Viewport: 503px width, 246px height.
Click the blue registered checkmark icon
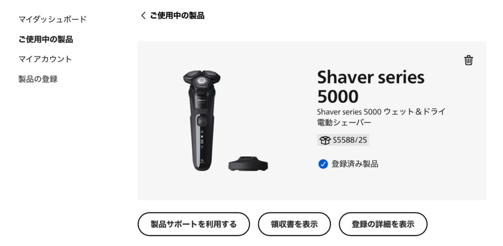[323, 164]
